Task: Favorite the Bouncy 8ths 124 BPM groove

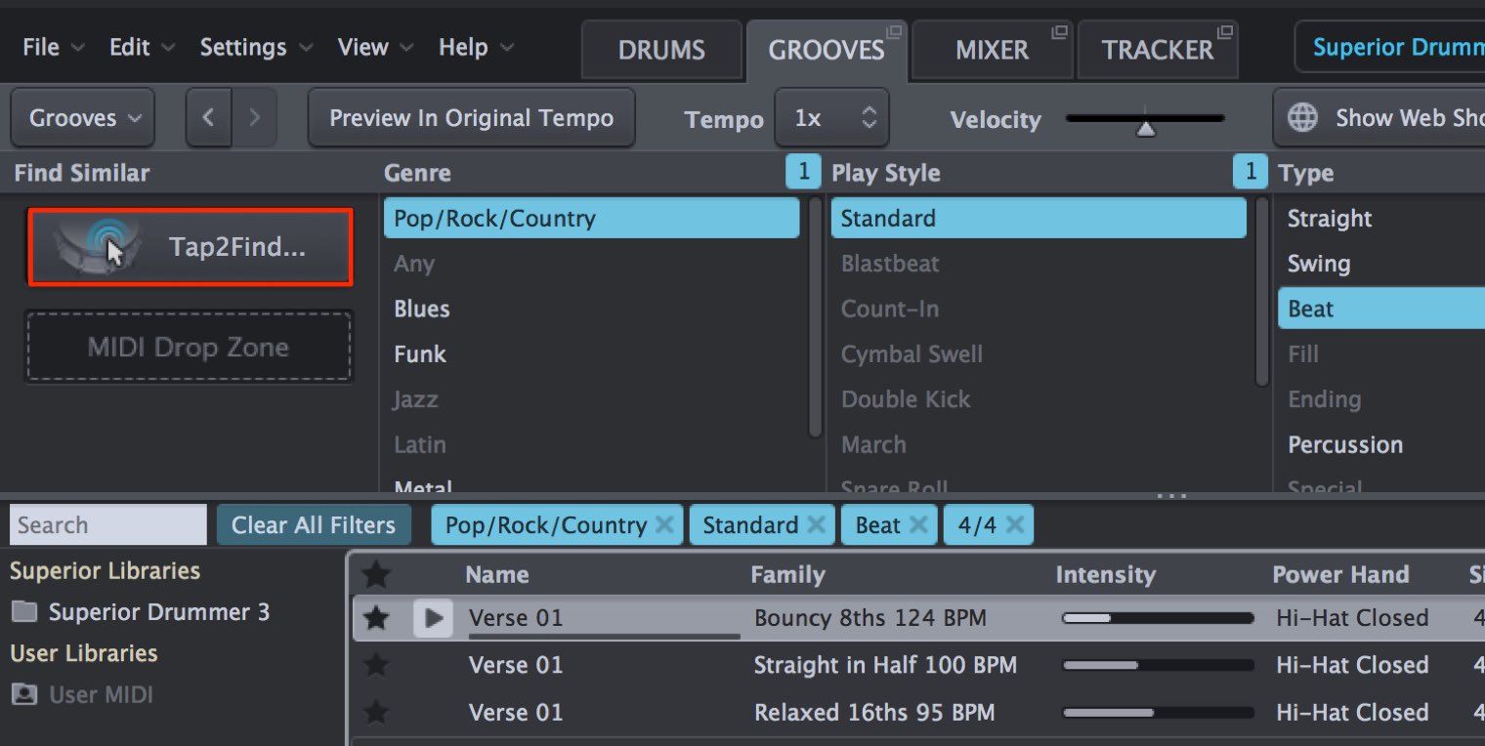Action: (376, 617)
